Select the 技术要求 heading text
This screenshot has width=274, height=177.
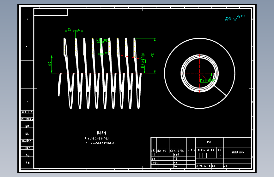click(x=101, y=133)
